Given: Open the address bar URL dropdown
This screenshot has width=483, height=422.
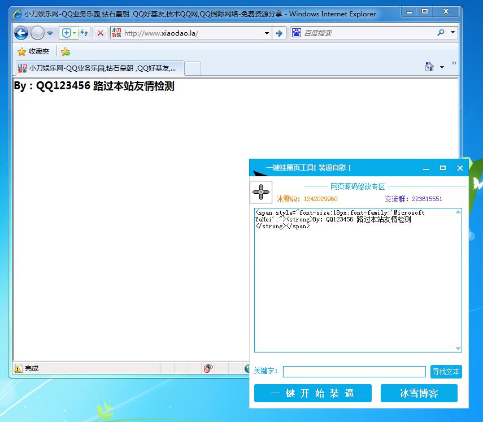Looking at the screenshot, I should tap(267, 33).
